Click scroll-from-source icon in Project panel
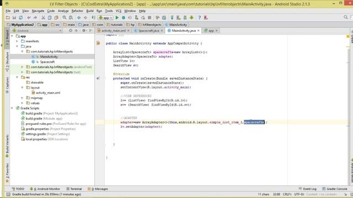Screen dimensions: 353x198 (71, 31)
